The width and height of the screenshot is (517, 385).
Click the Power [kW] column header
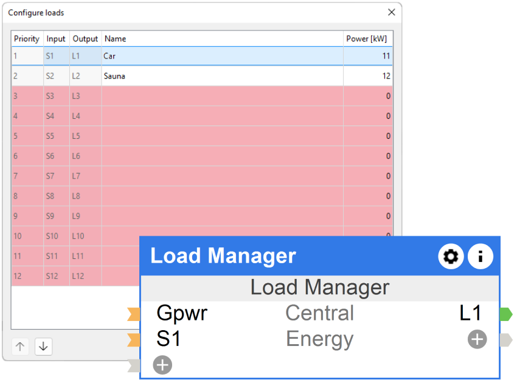tap(366, 38)
